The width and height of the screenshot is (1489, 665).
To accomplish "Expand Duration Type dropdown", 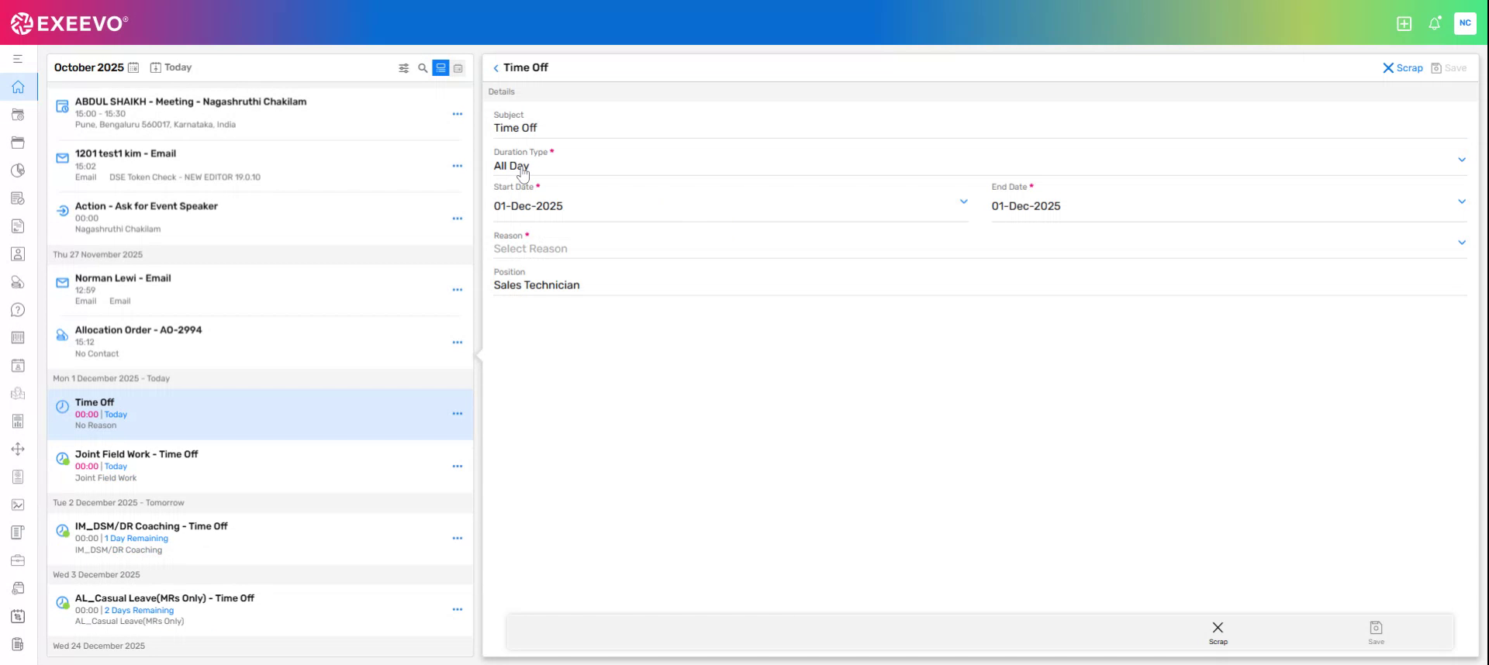I will [x=1462, y=160].
